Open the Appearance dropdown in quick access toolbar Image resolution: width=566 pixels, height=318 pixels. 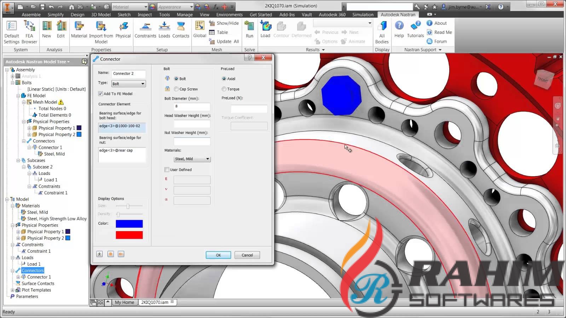(175, 7)
